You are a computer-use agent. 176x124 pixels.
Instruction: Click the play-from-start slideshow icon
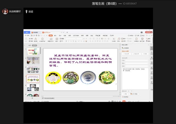(x=42, y=39)
